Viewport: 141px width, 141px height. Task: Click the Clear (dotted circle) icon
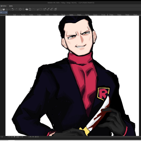(20, 9)
